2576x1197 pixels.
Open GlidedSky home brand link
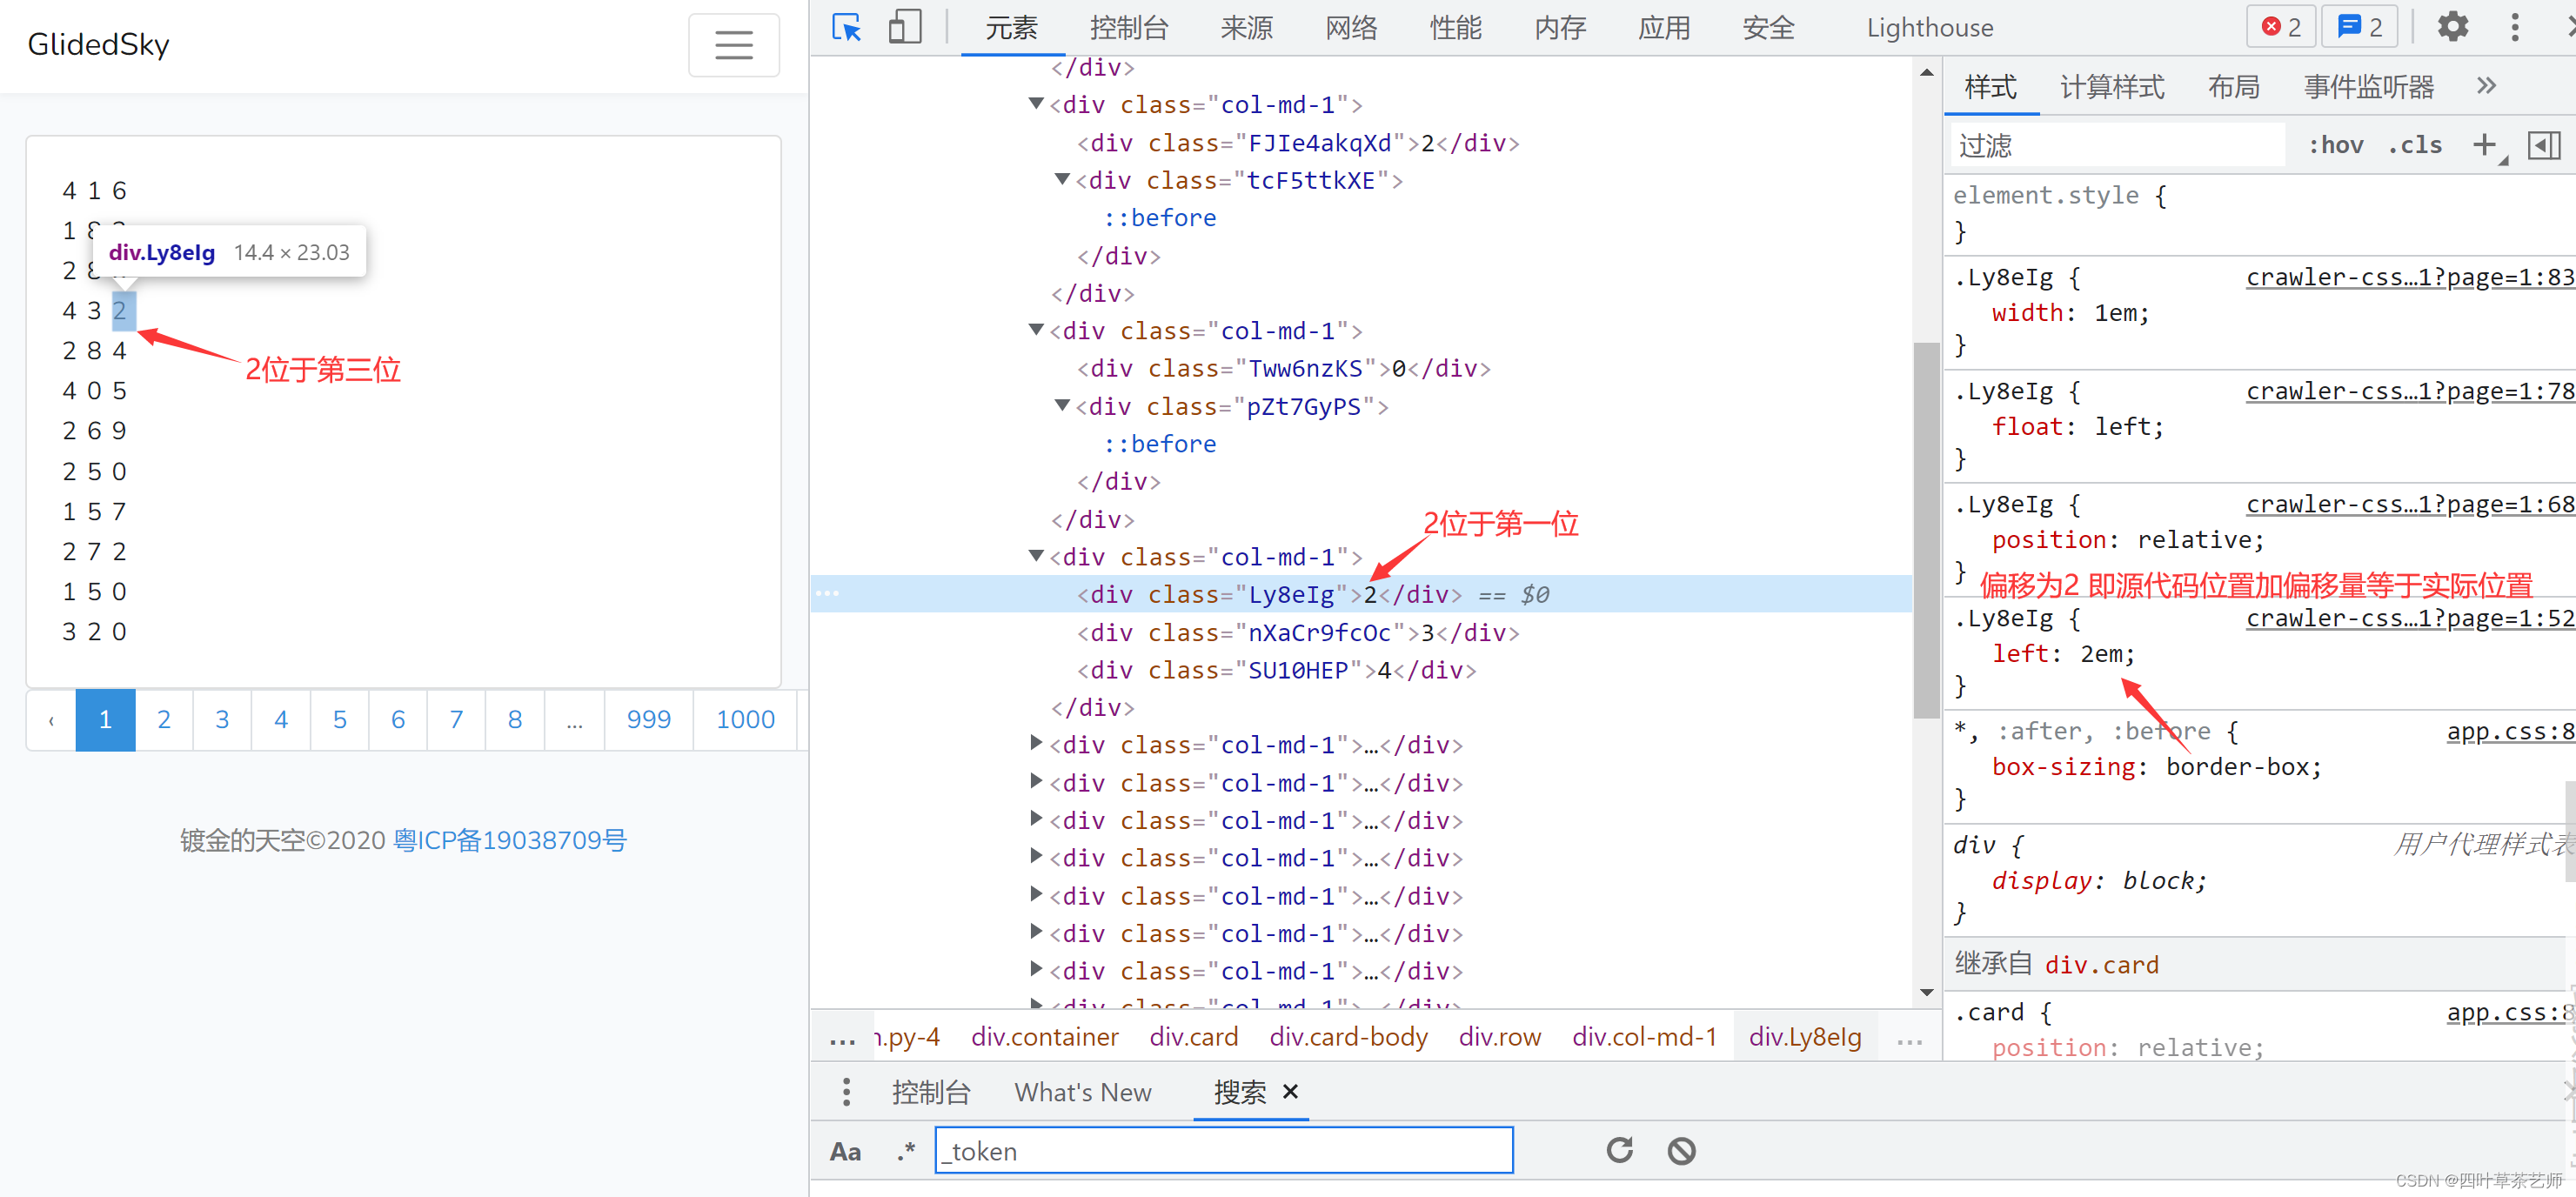tap(98, 44)
